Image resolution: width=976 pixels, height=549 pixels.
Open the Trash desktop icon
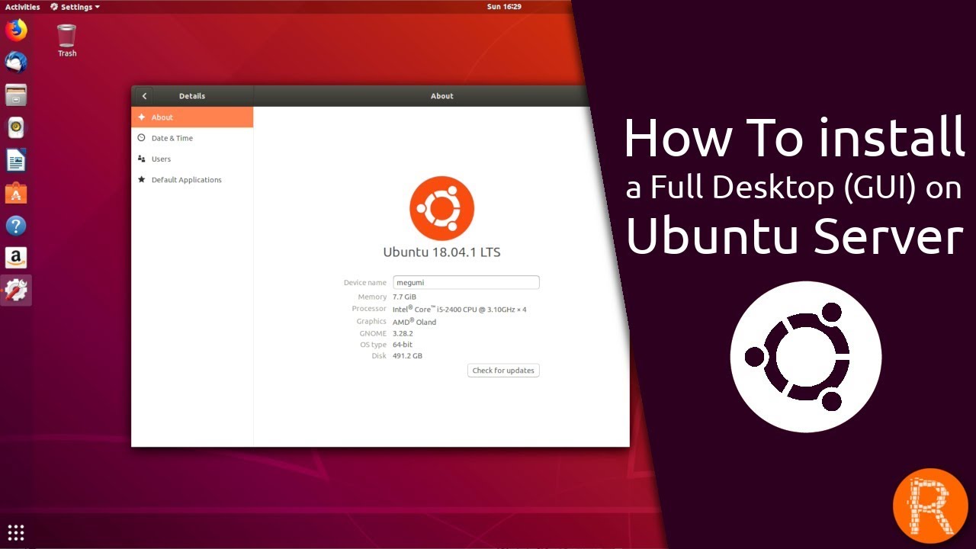point(67,40)
